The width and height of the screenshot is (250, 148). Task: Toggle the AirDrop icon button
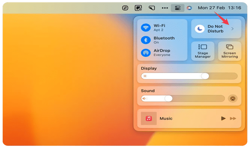click(x=146, y=53)
